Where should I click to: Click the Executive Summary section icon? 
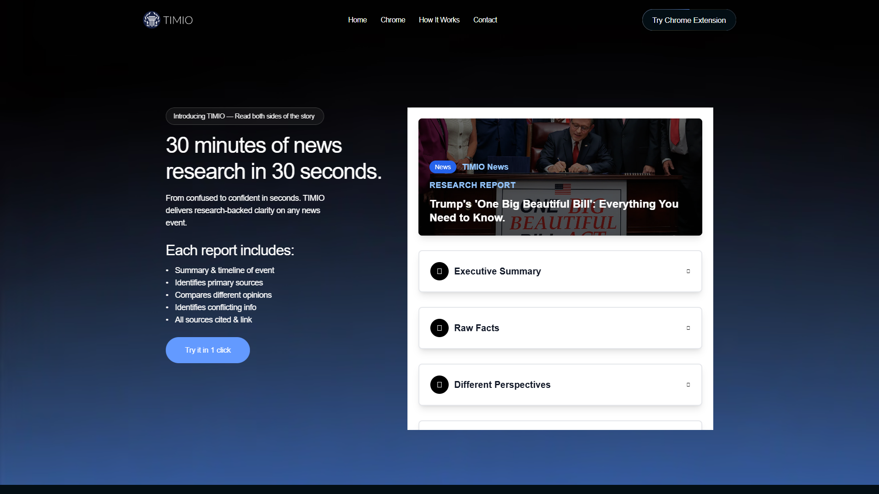tap(439, 271)
